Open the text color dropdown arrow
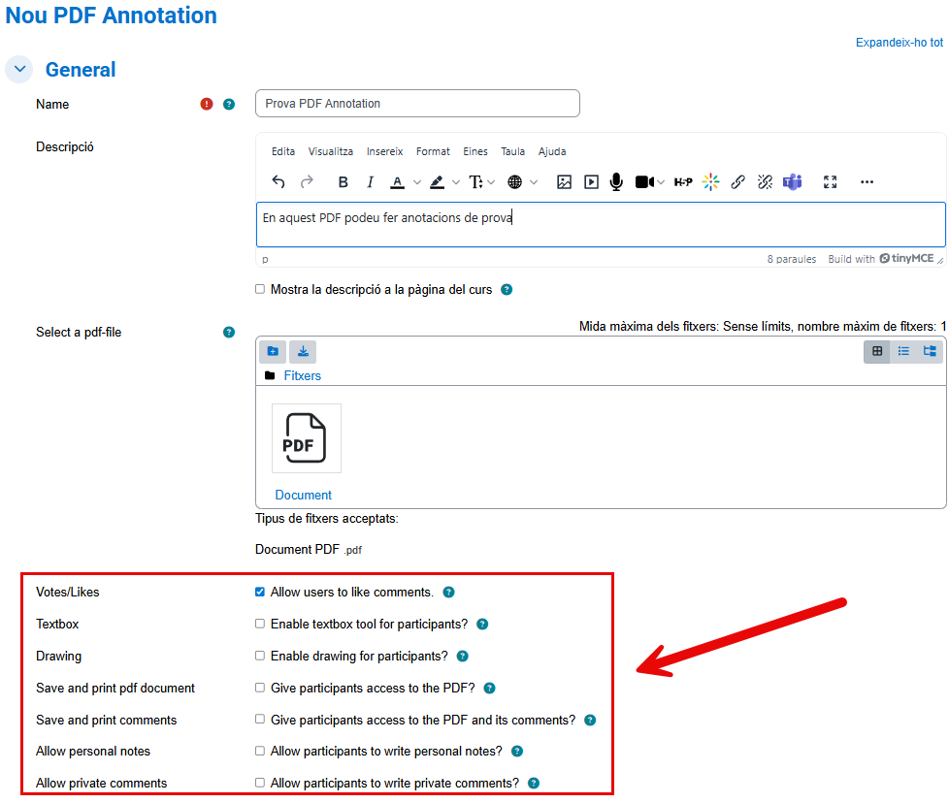 click(x=417, y=182)
